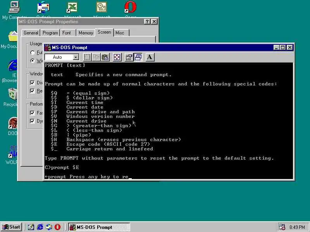Click the 'C>prompt $E' command line
310x232 pixels.
point(62,167)
